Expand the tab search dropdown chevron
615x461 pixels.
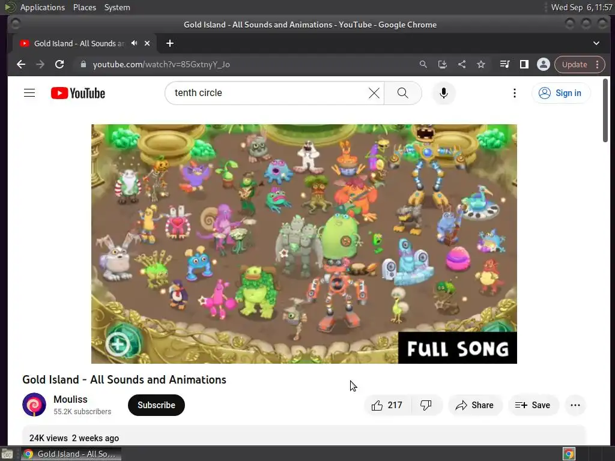point(596,43)
